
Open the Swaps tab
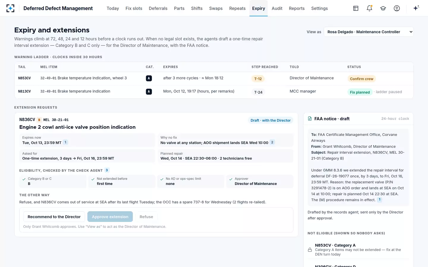pyautogui.click(x=216, y=8)
